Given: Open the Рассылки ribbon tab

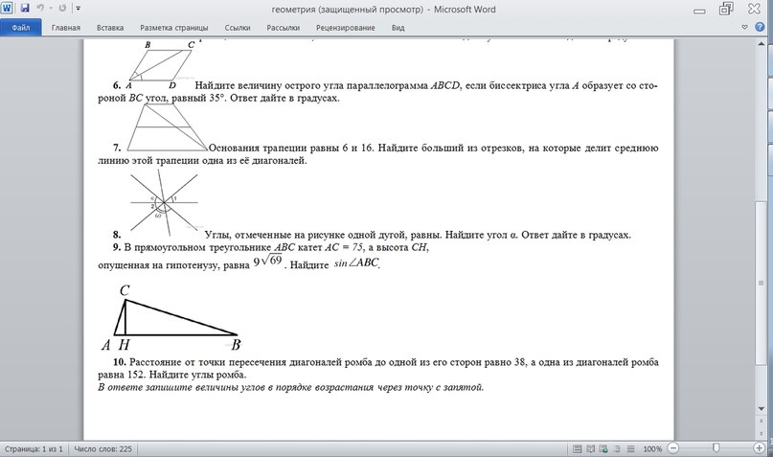Looking at the screenshot, I should (283, 28).
